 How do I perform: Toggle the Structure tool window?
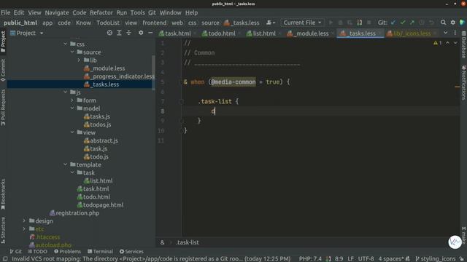pos(3,230)
